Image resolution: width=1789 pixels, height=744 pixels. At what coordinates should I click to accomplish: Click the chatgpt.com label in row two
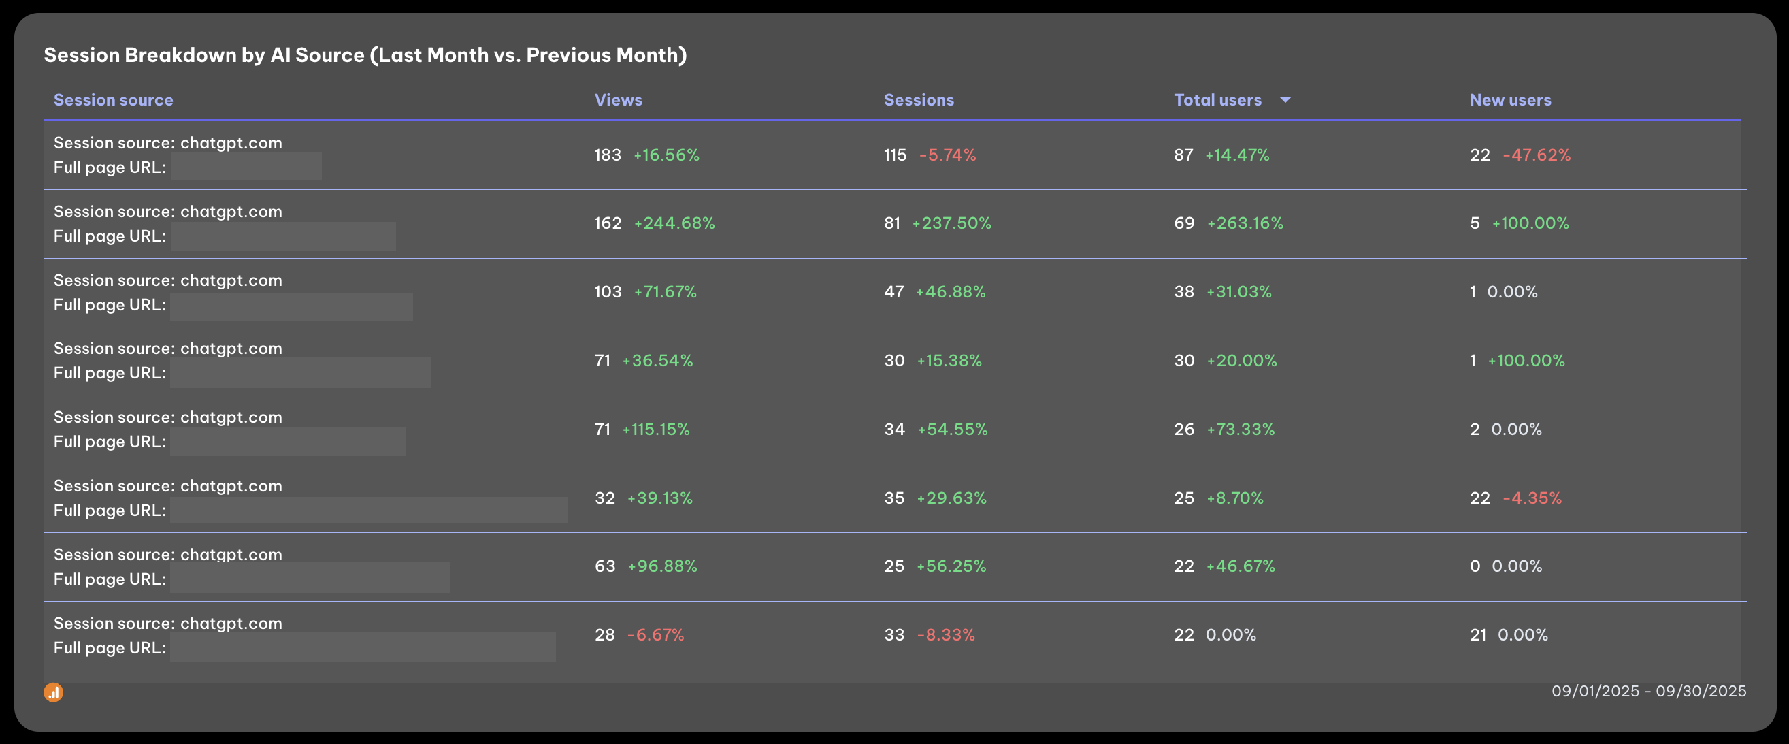231,211
